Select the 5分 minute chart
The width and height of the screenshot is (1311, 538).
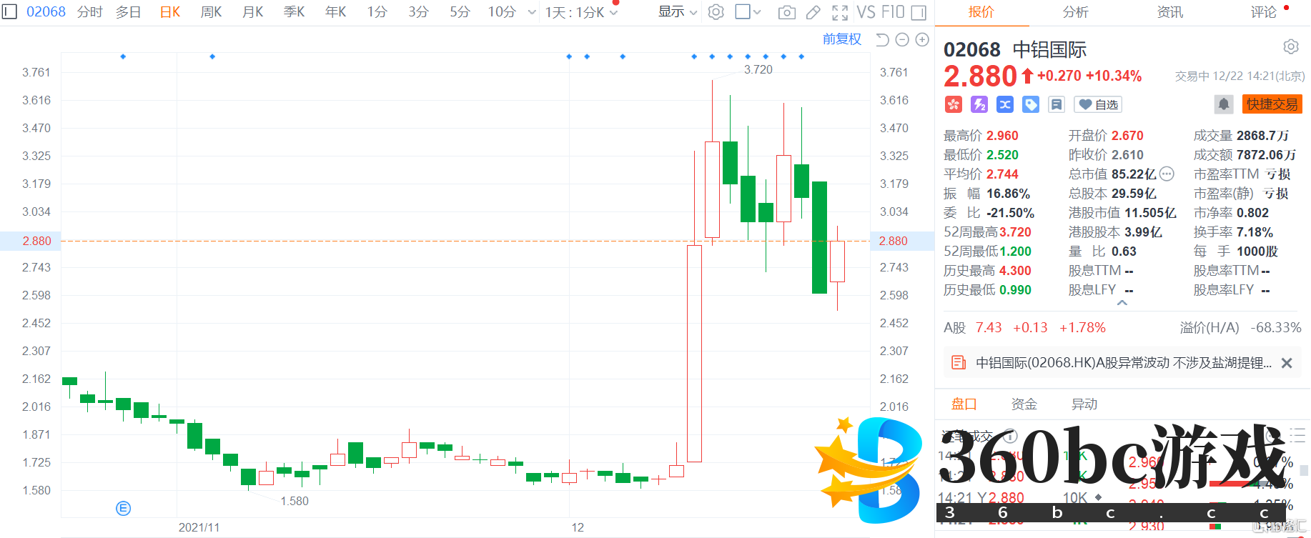pos(460,12)
